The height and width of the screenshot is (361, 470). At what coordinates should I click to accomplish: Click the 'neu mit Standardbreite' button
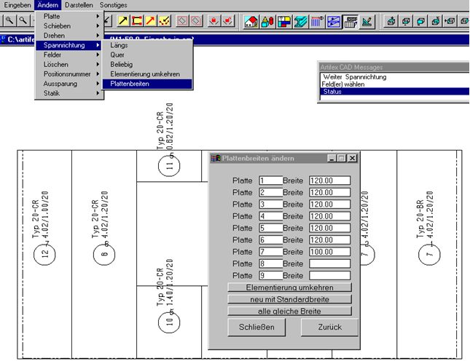click(x=289, y=299)
